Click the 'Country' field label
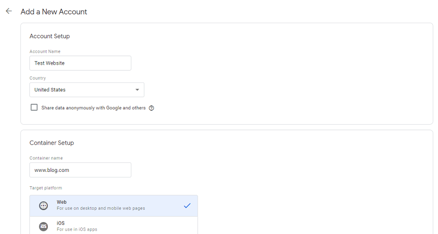This screenshot has height=234, width=438. [x=38, y=78]
